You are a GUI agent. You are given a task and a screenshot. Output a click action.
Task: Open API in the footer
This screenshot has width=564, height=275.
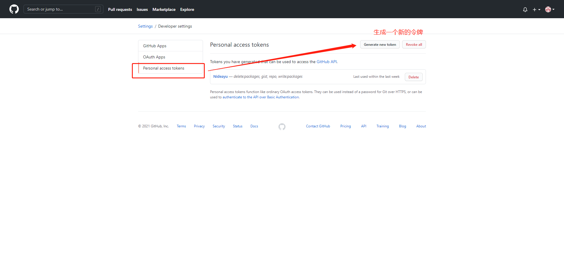pyautogui.click(x=364, y=126)
